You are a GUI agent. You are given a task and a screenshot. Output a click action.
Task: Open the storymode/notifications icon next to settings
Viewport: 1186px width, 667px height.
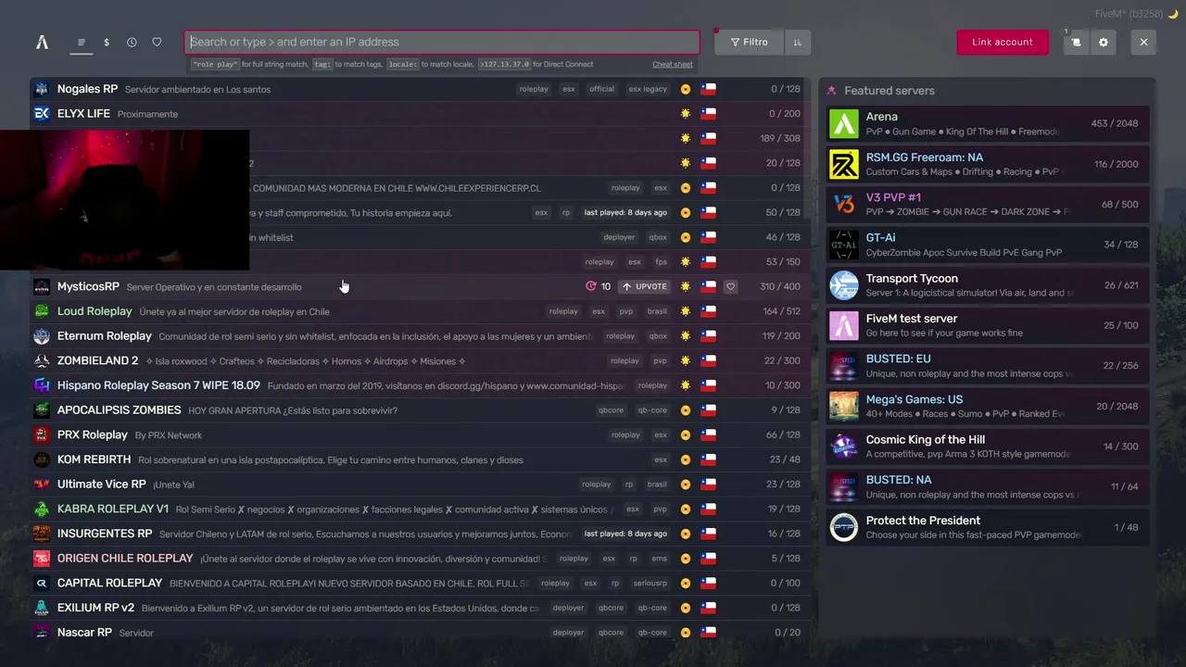tap(1076, 42)
